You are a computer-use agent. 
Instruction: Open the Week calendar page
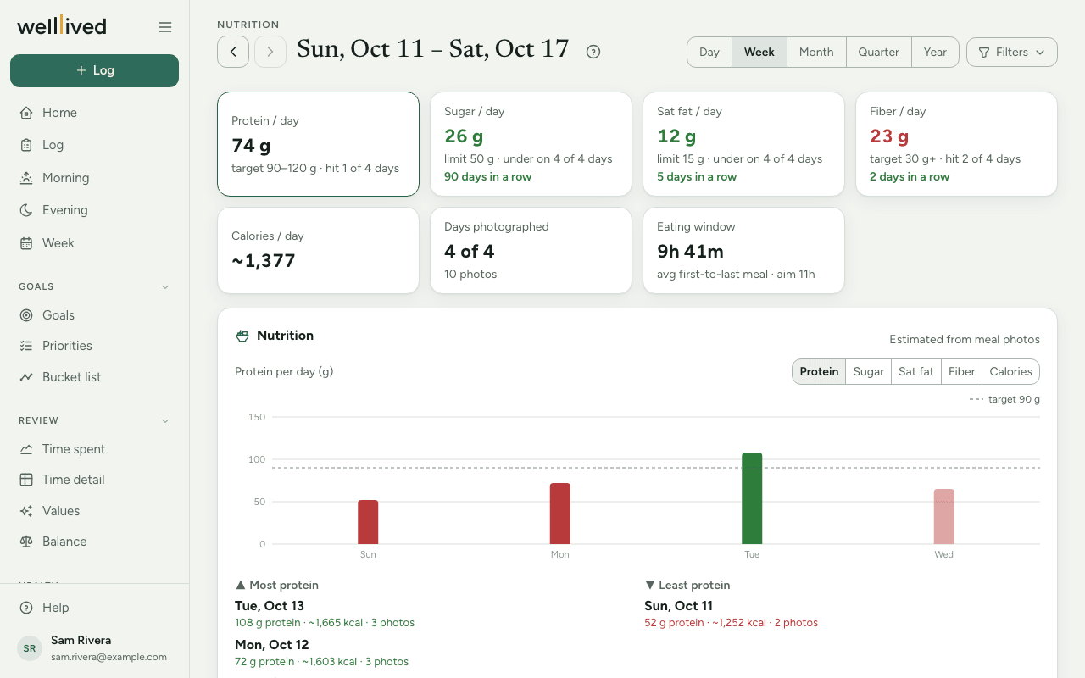(x=94, y=243)
